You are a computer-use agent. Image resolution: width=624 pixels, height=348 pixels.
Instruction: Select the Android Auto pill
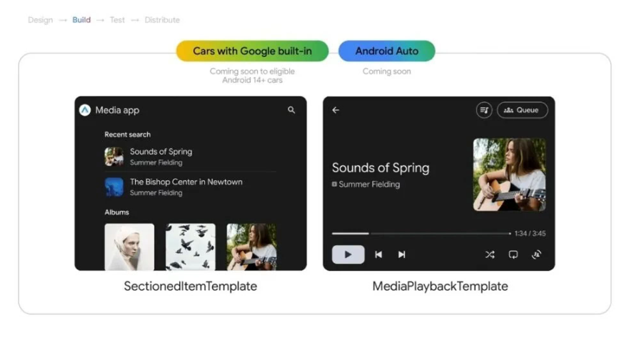pyautogui.click(x=387, y=51)
